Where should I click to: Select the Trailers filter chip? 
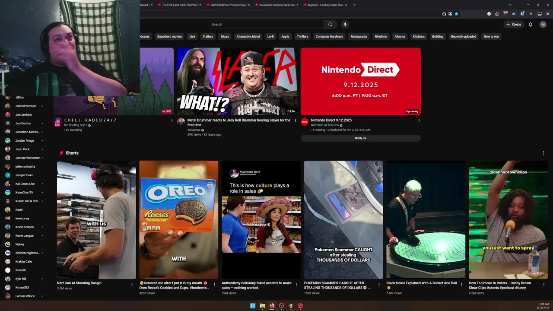pyautogui.click(x=208, y=37)
